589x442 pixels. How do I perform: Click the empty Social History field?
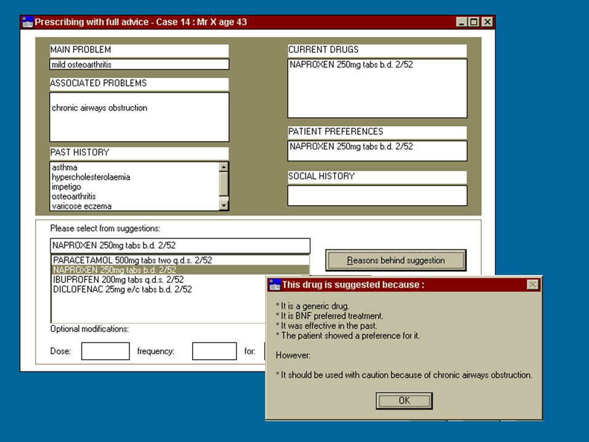click(x=377, y=195)
